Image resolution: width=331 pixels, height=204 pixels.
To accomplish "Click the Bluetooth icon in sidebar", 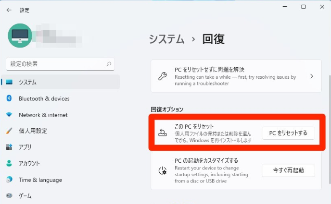I will 9,98.
